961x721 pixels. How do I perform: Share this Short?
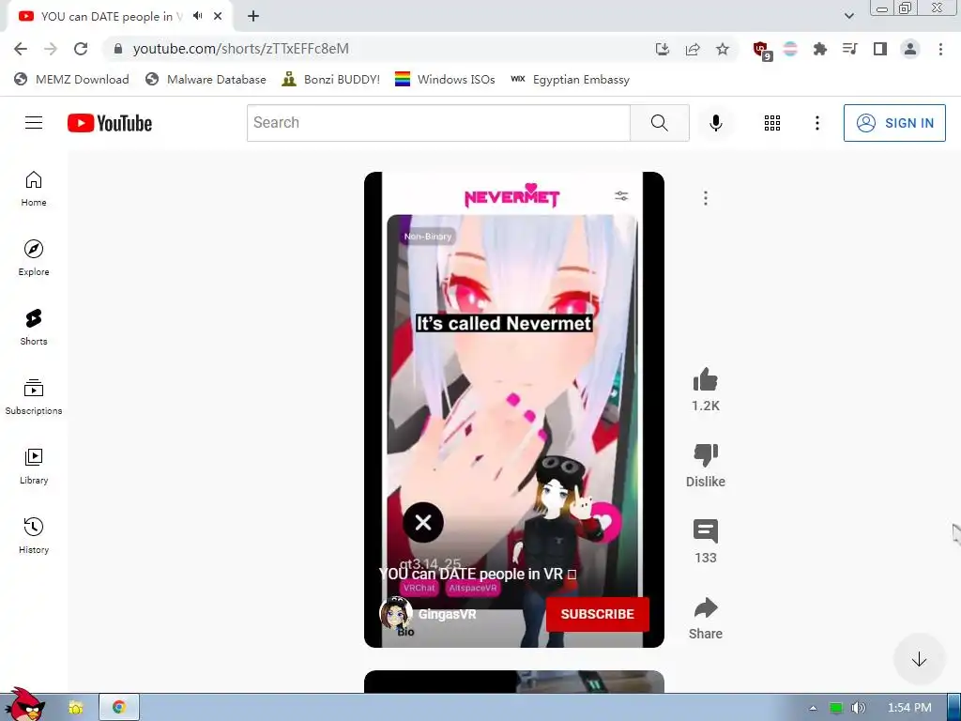[x=706, y=607]
